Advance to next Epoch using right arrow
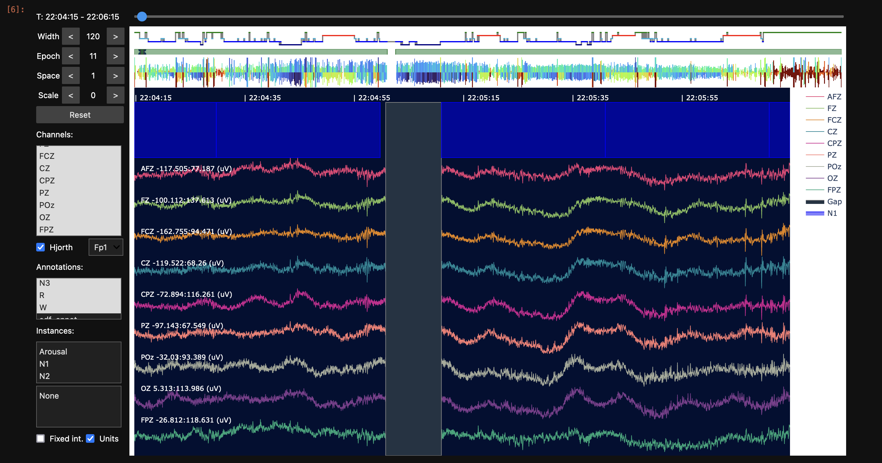The height and width of the screenshot is (463, 882). click(x=115, y=56)
